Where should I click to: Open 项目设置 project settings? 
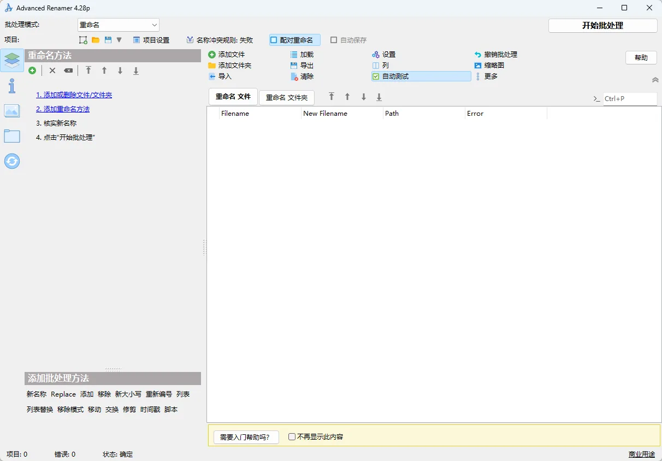151,40
